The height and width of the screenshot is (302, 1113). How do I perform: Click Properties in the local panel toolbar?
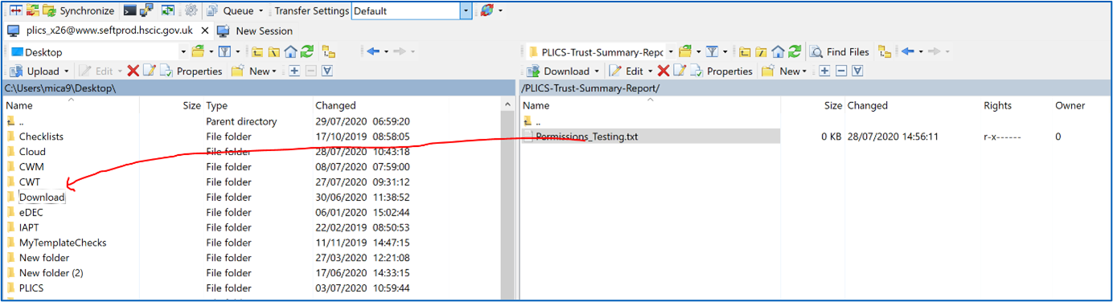[191, 71]
